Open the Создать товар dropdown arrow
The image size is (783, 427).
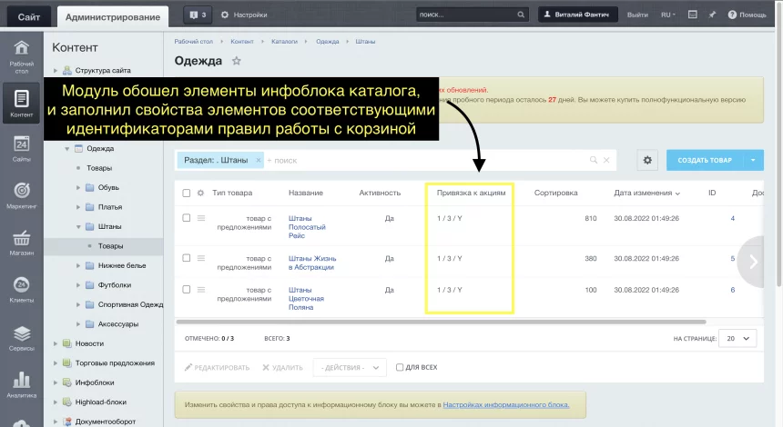click(753, 160)
